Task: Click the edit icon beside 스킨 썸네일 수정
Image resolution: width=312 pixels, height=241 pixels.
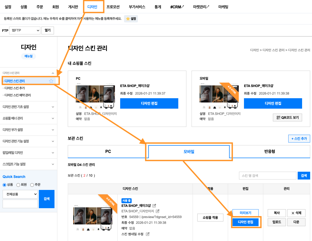Action: tap(148, 234)
